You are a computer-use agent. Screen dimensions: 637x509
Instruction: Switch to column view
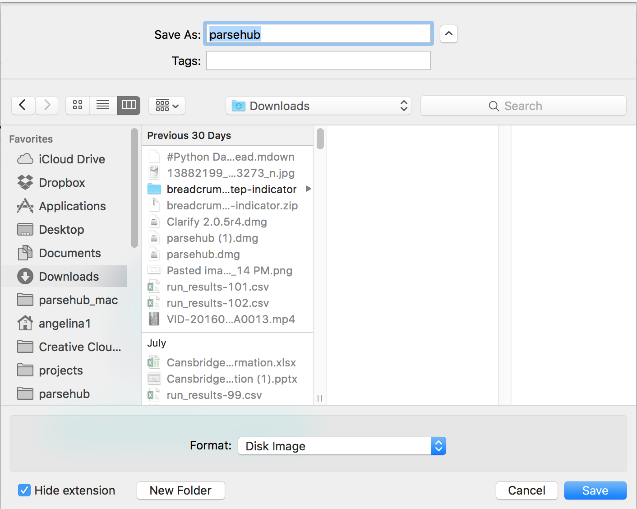(x=129, y=106)
